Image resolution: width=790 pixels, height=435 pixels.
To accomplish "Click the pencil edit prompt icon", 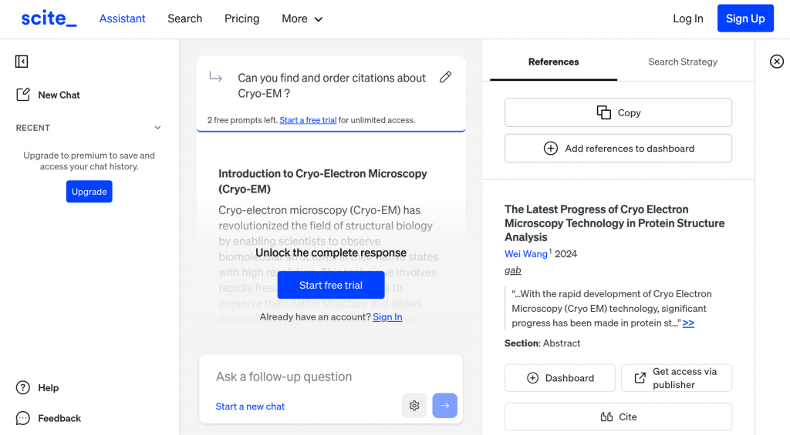I will (x=445, y=77).
